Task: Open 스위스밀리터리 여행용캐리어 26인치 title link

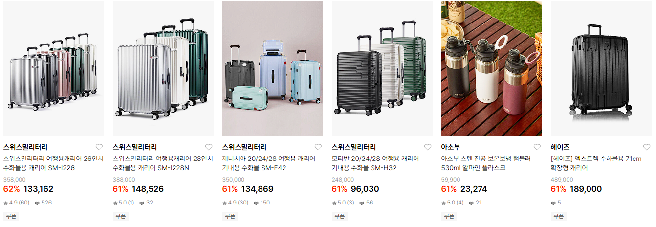Action: 53,163
